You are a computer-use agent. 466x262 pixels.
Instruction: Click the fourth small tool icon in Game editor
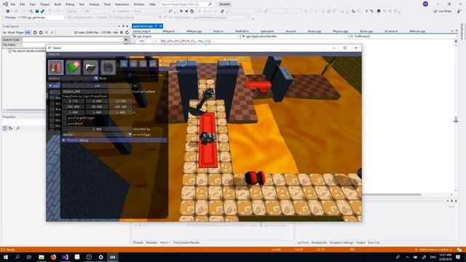click(153, 63)
